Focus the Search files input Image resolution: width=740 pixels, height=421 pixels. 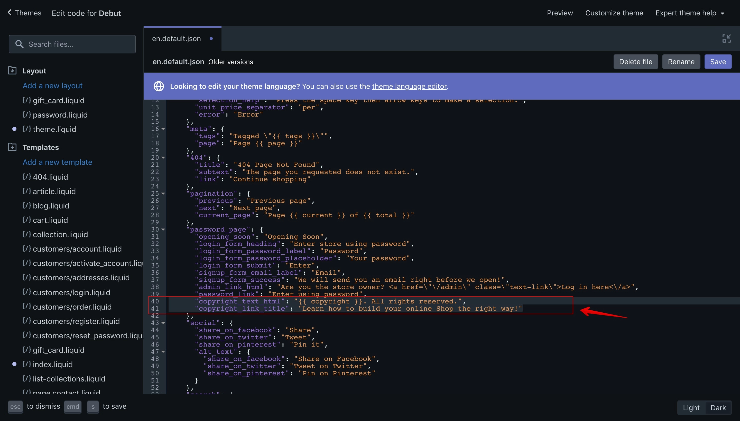point(72,44)
